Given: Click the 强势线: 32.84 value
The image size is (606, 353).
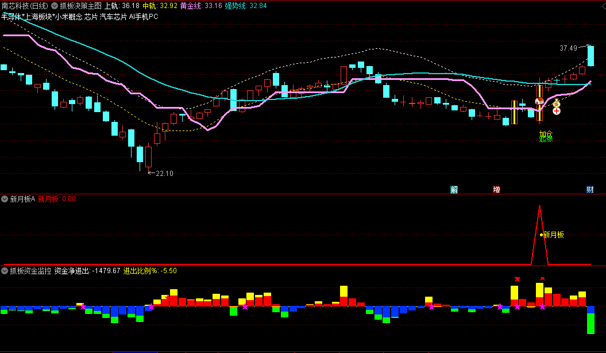Looking at the screenshot, I should pos(246,6).
